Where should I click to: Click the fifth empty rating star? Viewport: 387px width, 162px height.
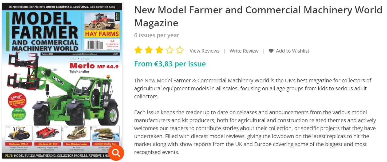180,50
